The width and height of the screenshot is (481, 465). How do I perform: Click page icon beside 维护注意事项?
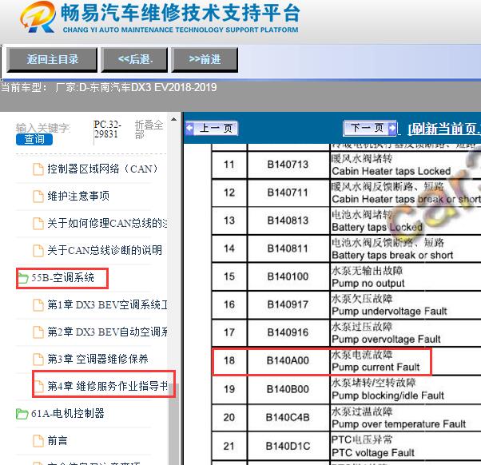point(38,196)
